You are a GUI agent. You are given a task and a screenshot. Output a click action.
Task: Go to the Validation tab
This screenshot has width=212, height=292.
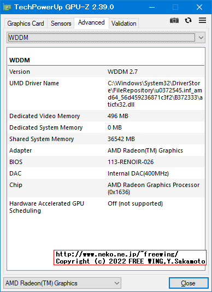pos(124,24)
